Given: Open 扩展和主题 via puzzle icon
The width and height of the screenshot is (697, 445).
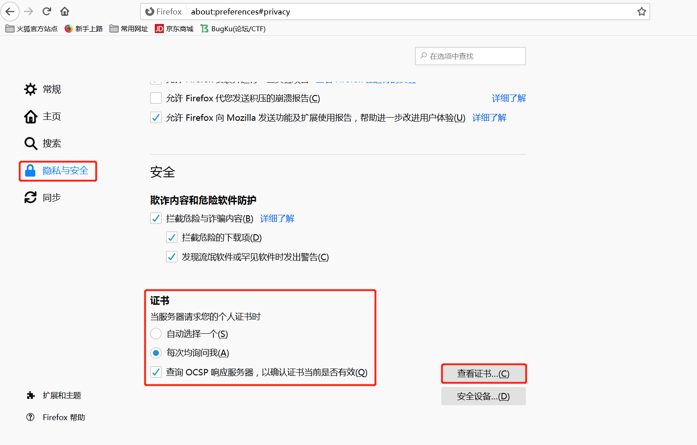Looking at the screenshot, I should [30, 395].
